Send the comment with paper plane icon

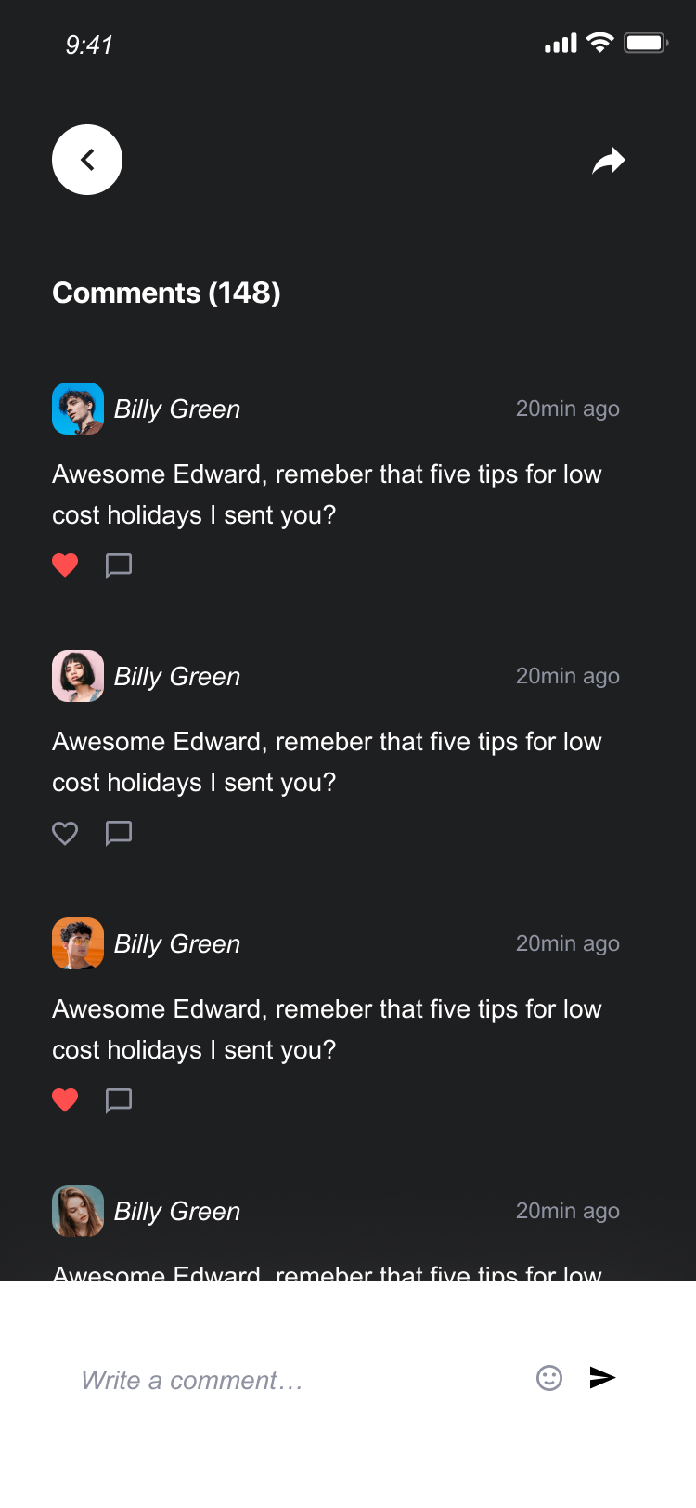click(x=603, y=1378)
